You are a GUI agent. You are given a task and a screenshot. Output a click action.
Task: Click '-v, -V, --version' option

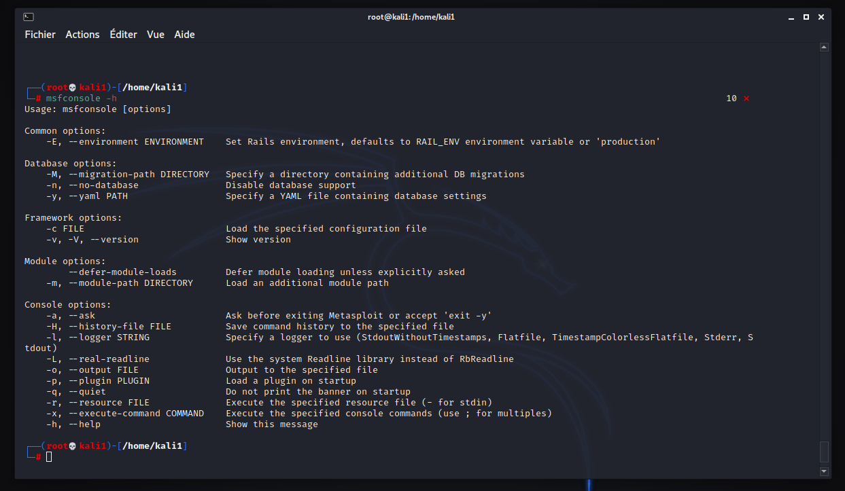[x=92, y=240]
